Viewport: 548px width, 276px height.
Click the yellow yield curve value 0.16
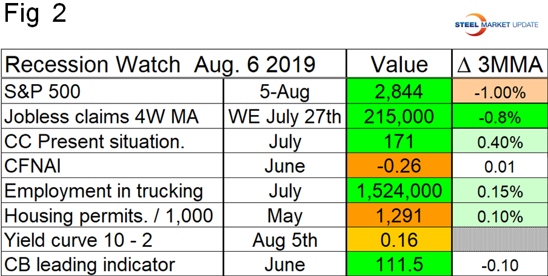pos(399,240)
